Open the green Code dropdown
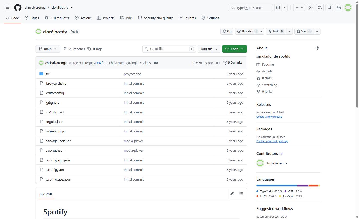The height and width of the screenshot is (219, 359). 234,49
